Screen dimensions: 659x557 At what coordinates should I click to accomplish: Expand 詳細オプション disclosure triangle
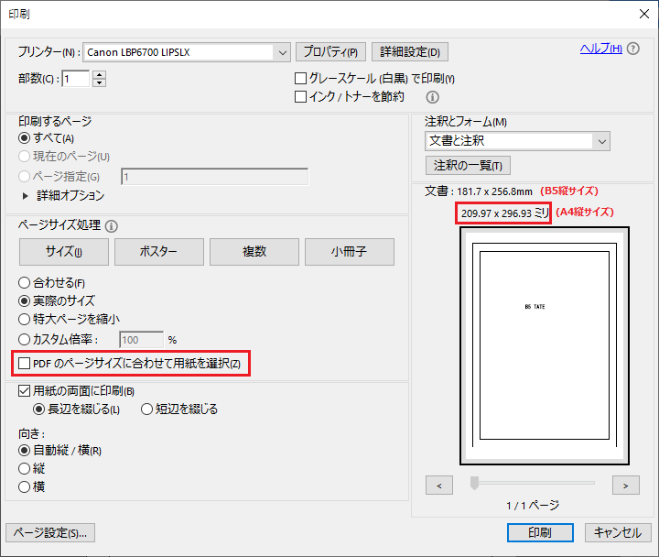[x=26, y=196]
